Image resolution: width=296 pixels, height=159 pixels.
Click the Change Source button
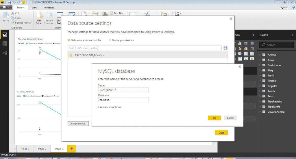(78, 124)
